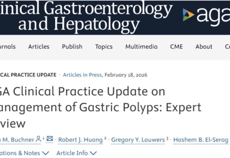Click the AGA colorful triangle logo
This screenshot has width=230, height=158.
click(188, 15)
